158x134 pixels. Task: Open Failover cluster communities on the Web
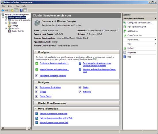coord(56,118)
